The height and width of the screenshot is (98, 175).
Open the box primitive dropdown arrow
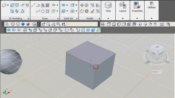8,5
